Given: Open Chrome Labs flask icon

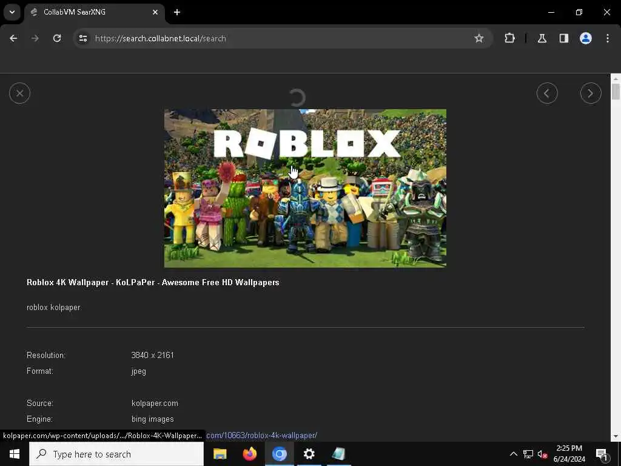Looking at the screenshot, I should (x=542, y=38).
